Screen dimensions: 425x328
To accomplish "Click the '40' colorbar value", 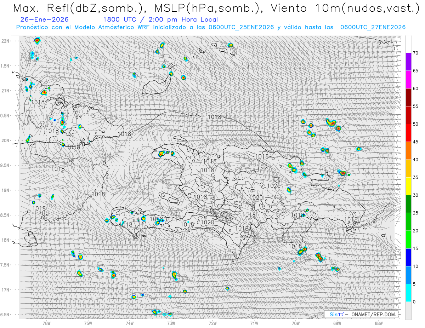I will coord(415,160).
